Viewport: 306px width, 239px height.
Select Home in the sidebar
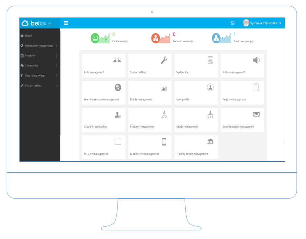tap(29, 36)
